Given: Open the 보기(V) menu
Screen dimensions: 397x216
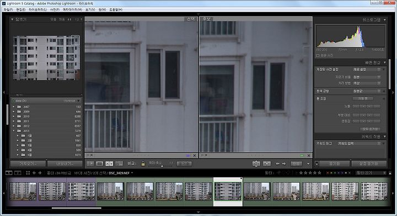Looking at the screenshot, I should pos(90,9).
